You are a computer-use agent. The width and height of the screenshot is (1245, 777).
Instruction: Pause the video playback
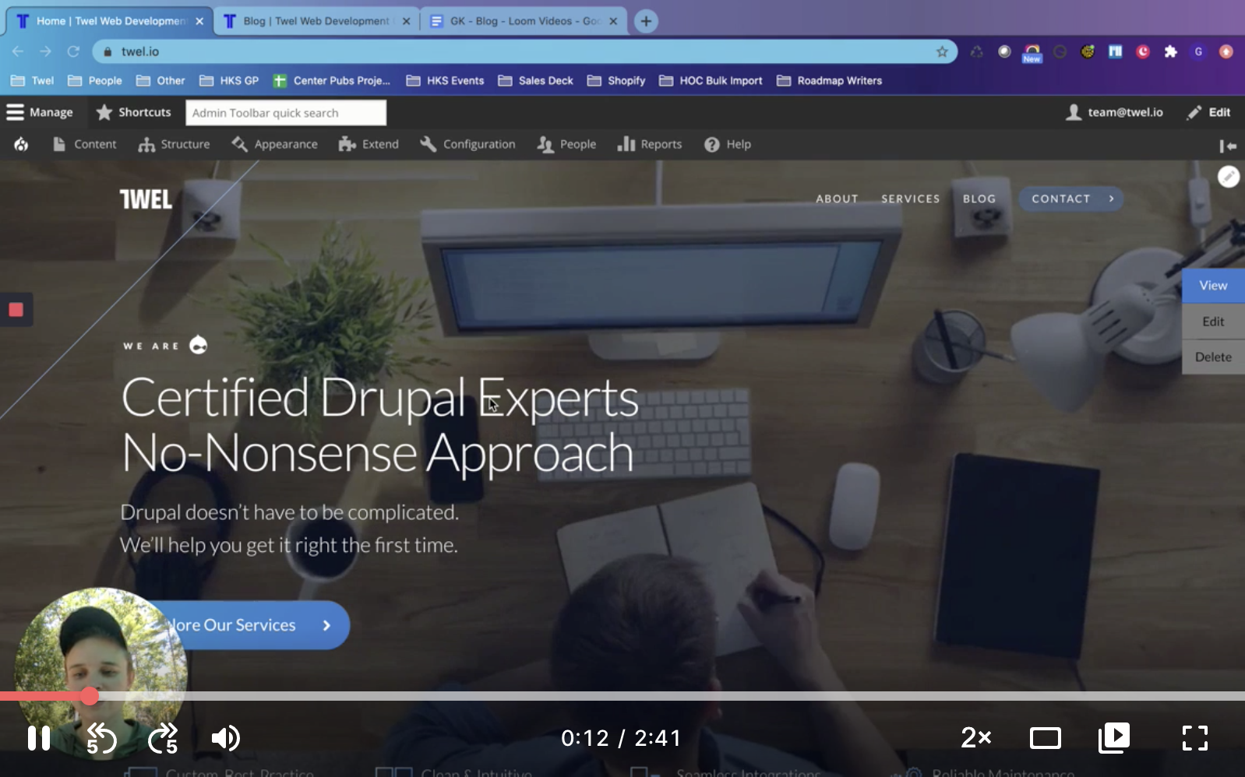[x=39, y=737]
